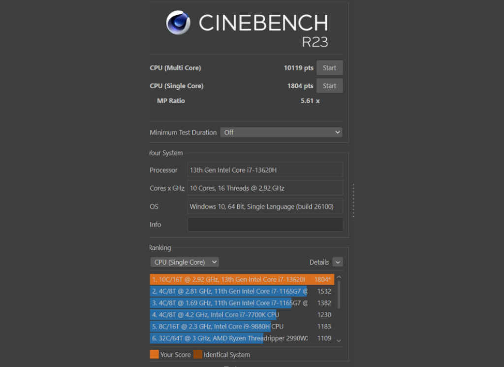Click the Cinebench logo sphere icon

pyautogui.click(x=178, y=23)
